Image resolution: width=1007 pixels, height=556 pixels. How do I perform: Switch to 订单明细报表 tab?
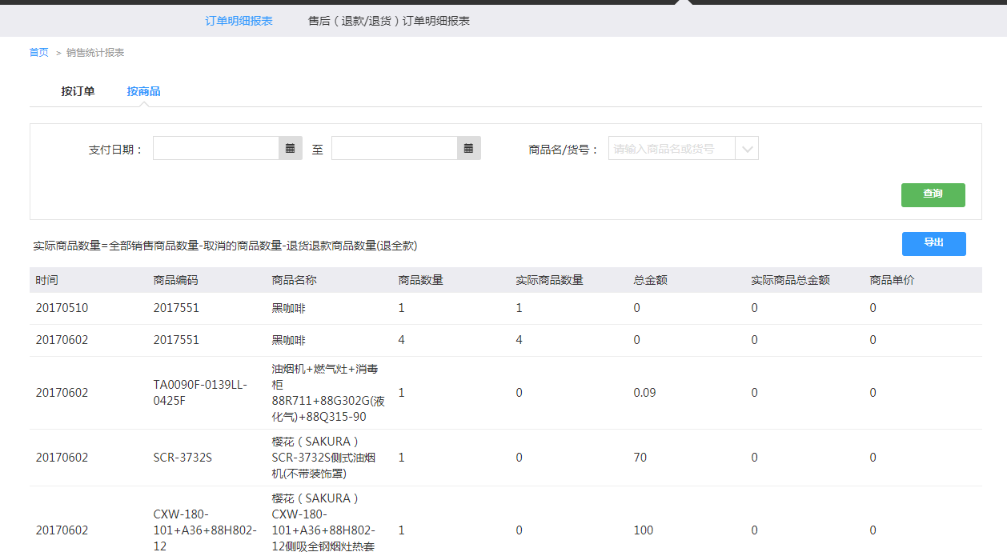point(239,21)
